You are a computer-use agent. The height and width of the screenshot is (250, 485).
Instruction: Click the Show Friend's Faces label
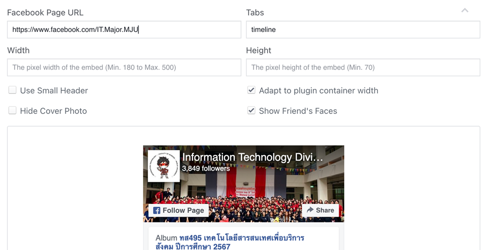pos(298,111)
